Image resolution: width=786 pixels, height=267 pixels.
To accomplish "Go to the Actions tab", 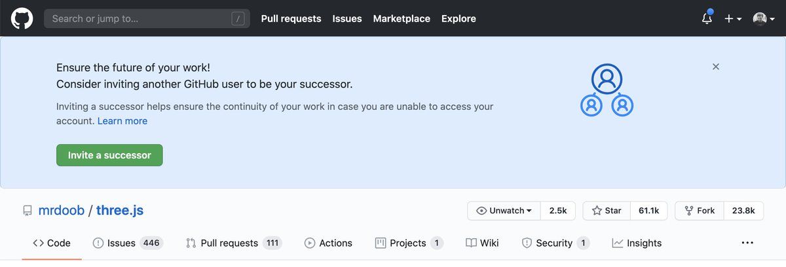I will click(x=328, y=243).
